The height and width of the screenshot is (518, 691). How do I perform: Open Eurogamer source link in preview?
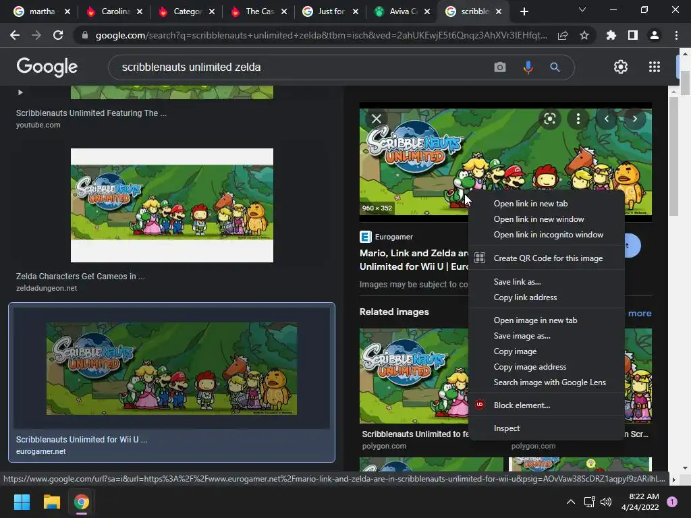tap(387, 237)
